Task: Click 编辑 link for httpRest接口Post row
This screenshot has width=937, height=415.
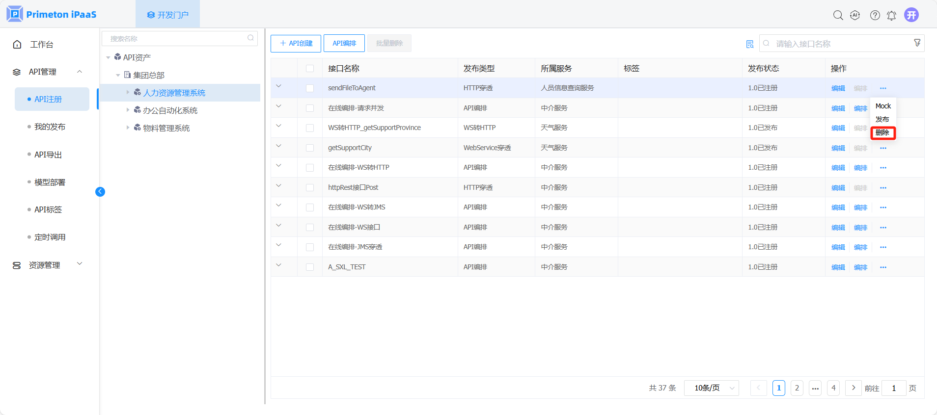Action: coord(838,188)
